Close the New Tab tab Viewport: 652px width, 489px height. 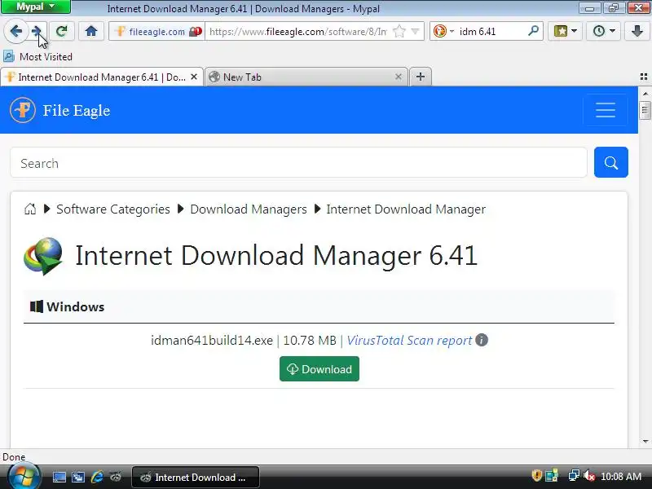(399, 77)
